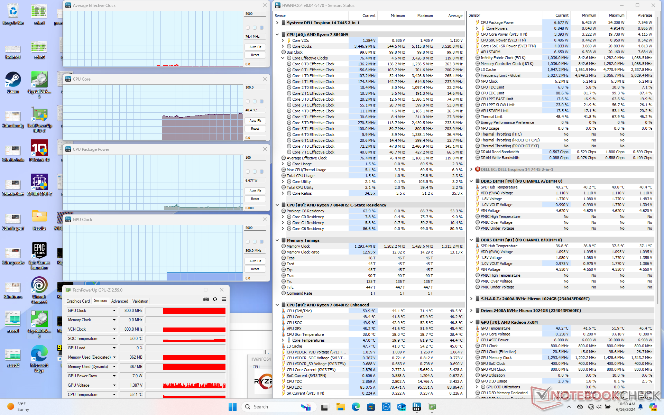Switch to the Graphics Card tab in GPU-Z
Viewport: 664px width, 415px height.
point(78,301)
